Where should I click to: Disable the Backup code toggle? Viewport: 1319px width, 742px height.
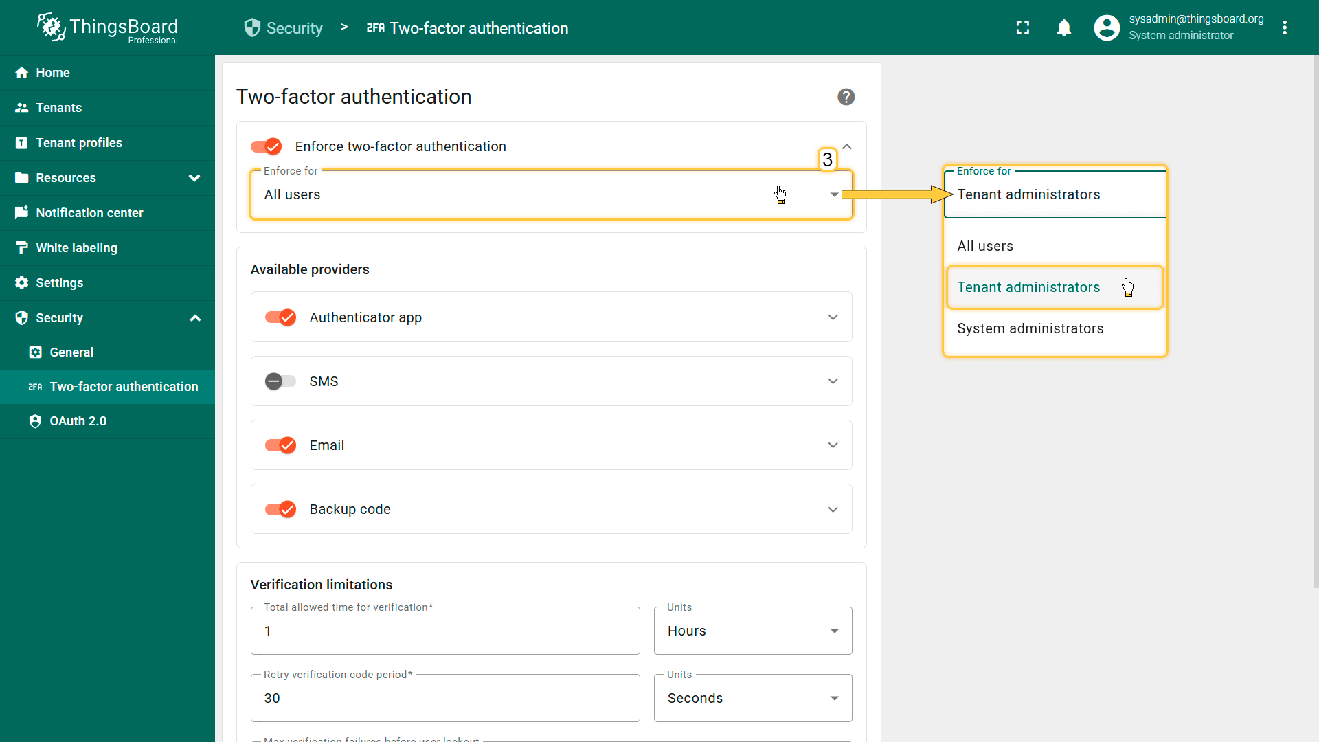(280, 509)
